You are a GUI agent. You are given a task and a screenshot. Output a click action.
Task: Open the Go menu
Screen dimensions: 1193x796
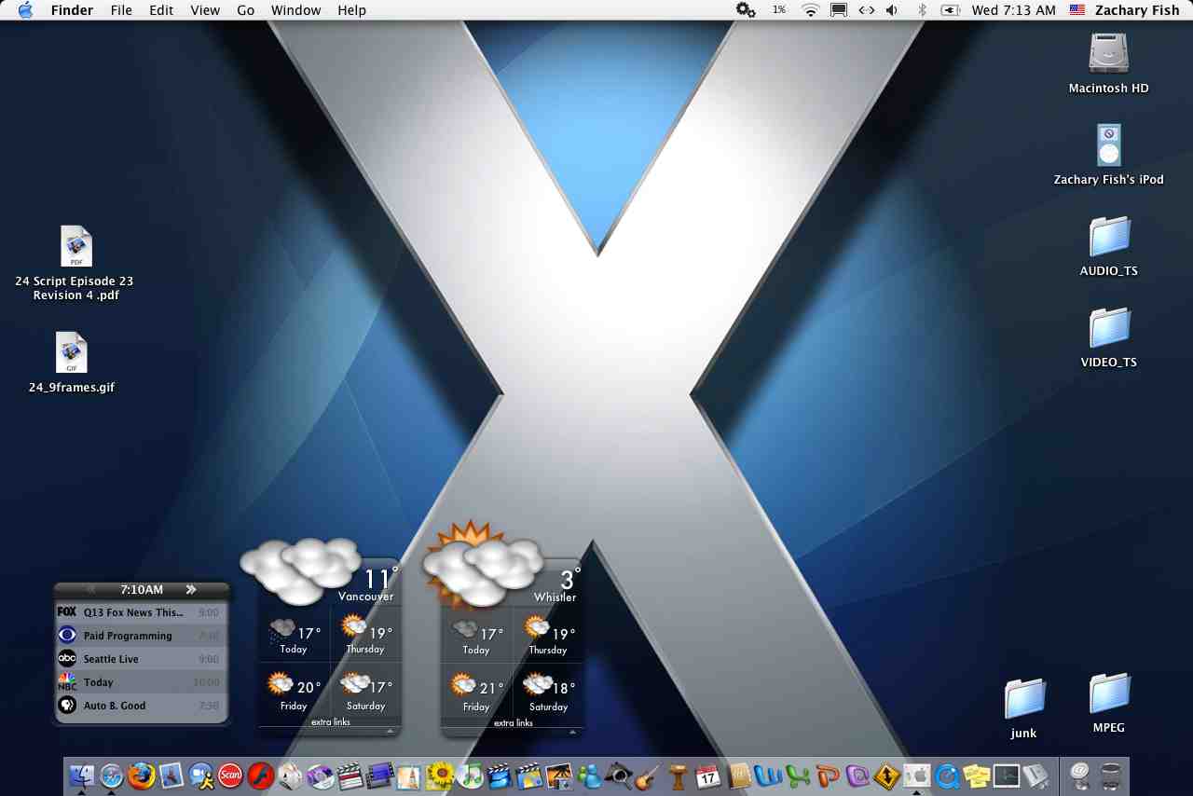point(246,10)
